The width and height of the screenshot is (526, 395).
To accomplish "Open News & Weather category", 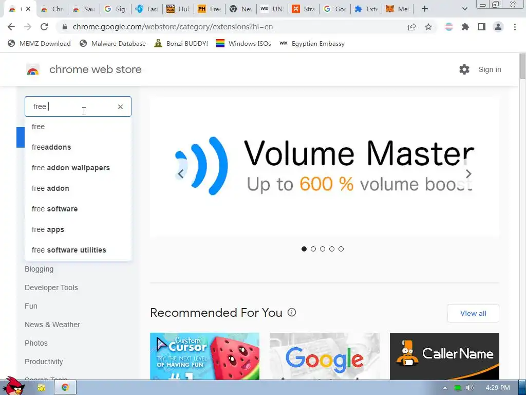I will click(x=52, y=325).
